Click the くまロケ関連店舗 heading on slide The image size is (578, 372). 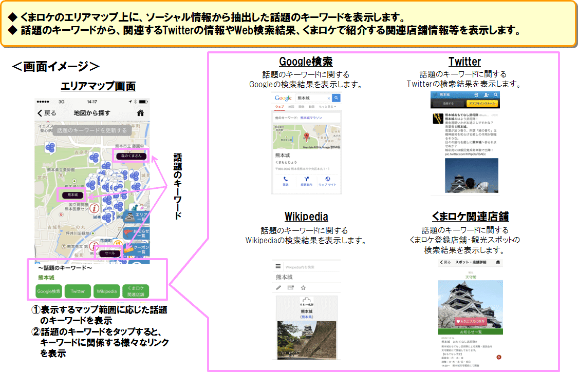tap(470, 217)
